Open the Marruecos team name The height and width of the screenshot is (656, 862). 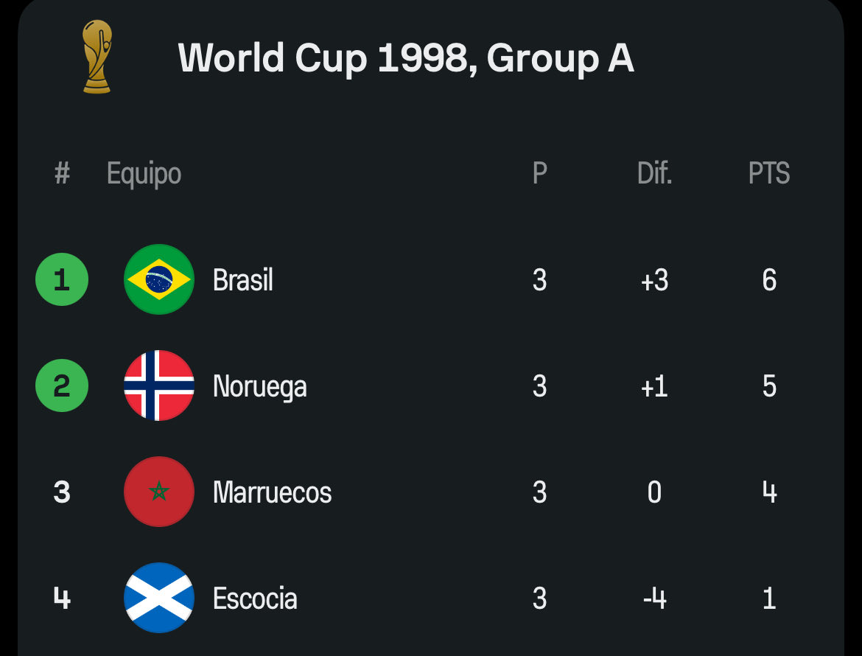point(272,492)
